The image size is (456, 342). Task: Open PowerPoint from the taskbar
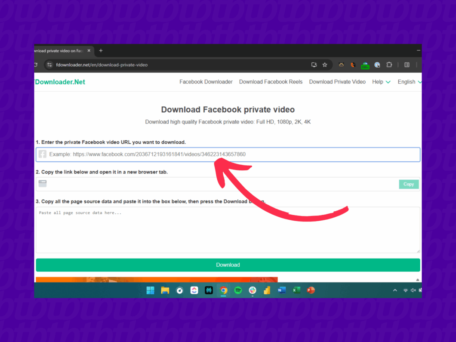[311, 290]
